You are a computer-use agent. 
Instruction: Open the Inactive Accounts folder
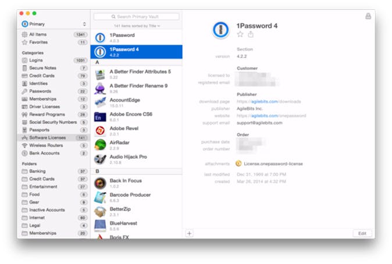(54, 210)
